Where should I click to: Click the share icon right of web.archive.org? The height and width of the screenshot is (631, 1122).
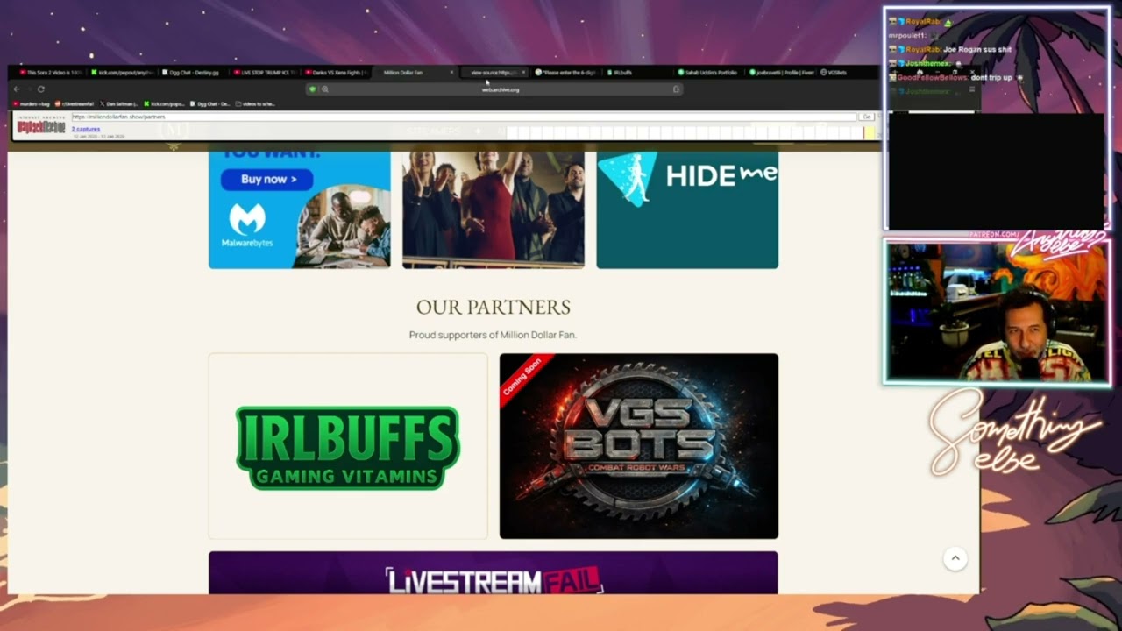pos(677,89)
